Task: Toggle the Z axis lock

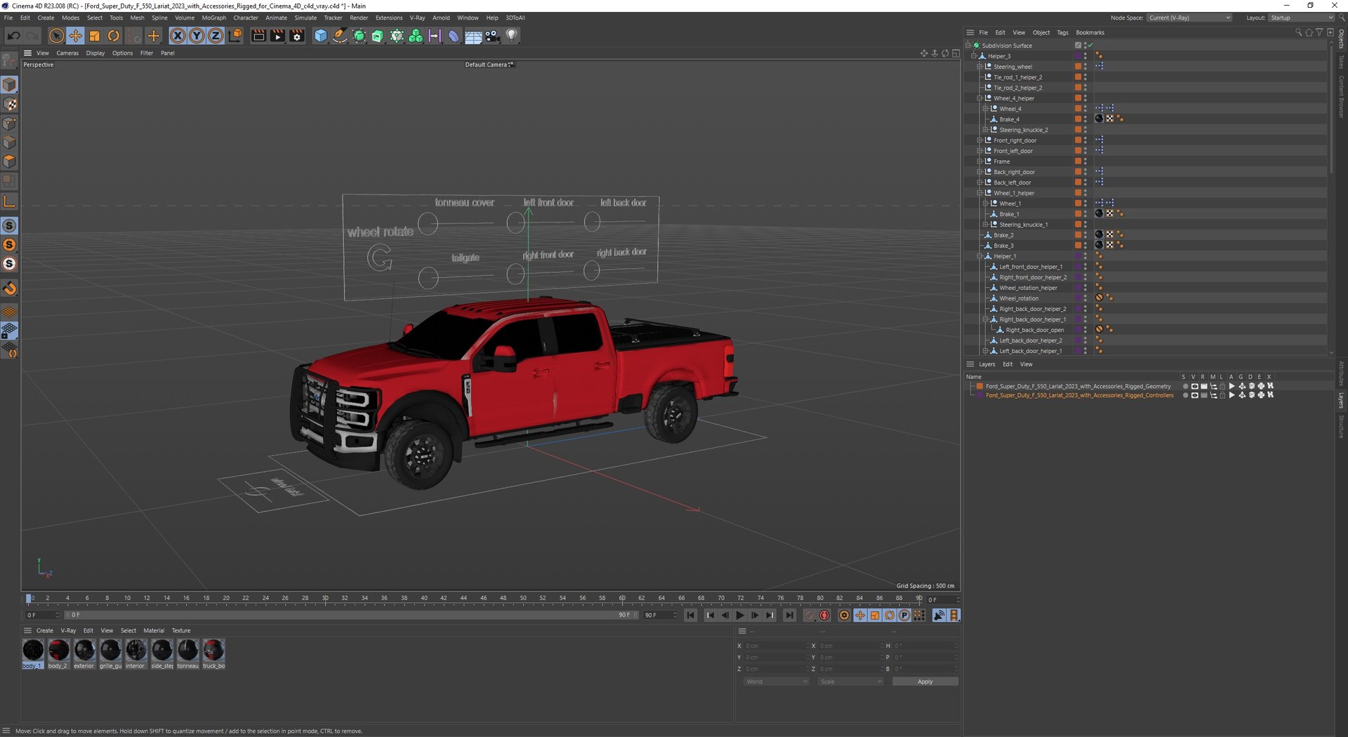Action: [x=216, y=36]
